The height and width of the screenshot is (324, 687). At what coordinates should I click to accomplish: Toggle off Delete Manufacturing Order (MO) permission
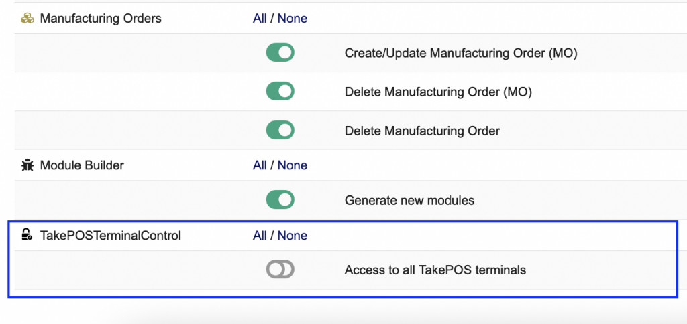(x=280, y=92)
